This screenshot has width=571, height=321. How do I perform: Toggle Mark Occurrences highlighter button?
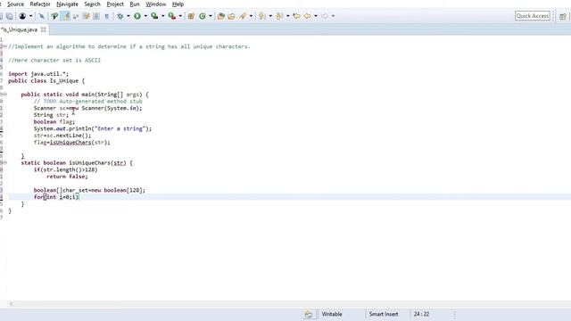point(65,16)
